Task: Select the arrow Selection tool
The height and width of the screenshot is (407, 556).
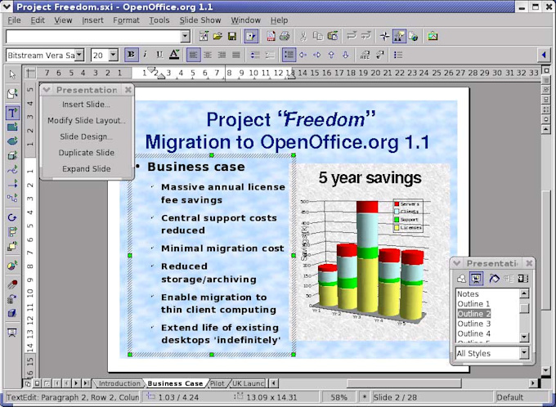Action: point(12,74)
